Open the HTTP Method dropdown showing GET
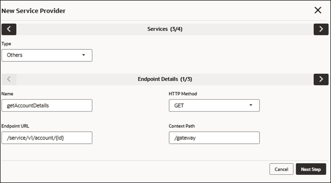Image resolution: width=331 pixels, height=183 pixels. [214, 106]
